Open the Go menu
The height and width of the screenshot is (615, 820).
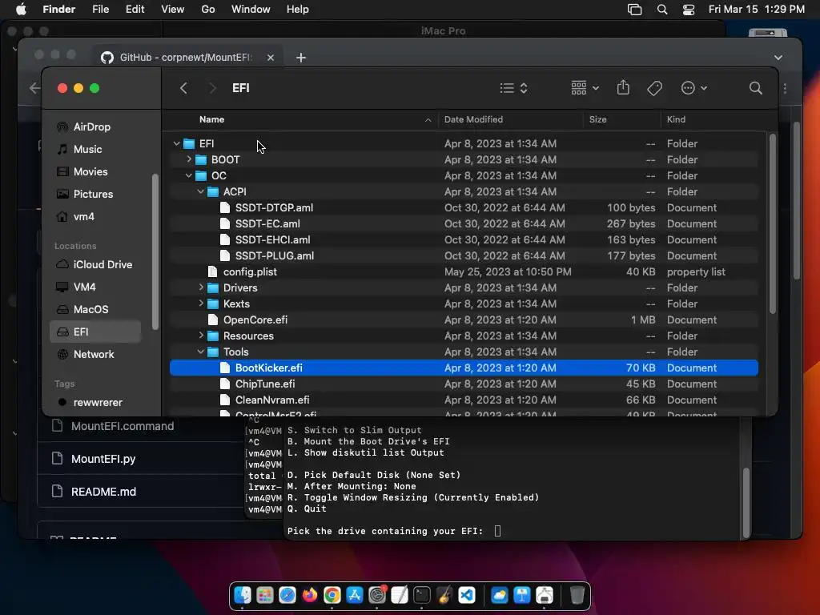[x=208, y=9]
